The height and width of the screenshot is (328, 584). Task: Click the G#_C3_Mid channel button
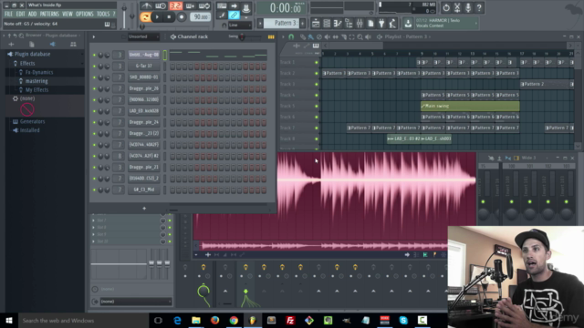coord(144,190)
